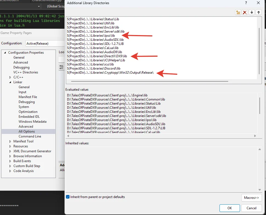The image size is (266, 215).
Task: Expand the Manifest Tool node
Action: [x=10, y=141]
